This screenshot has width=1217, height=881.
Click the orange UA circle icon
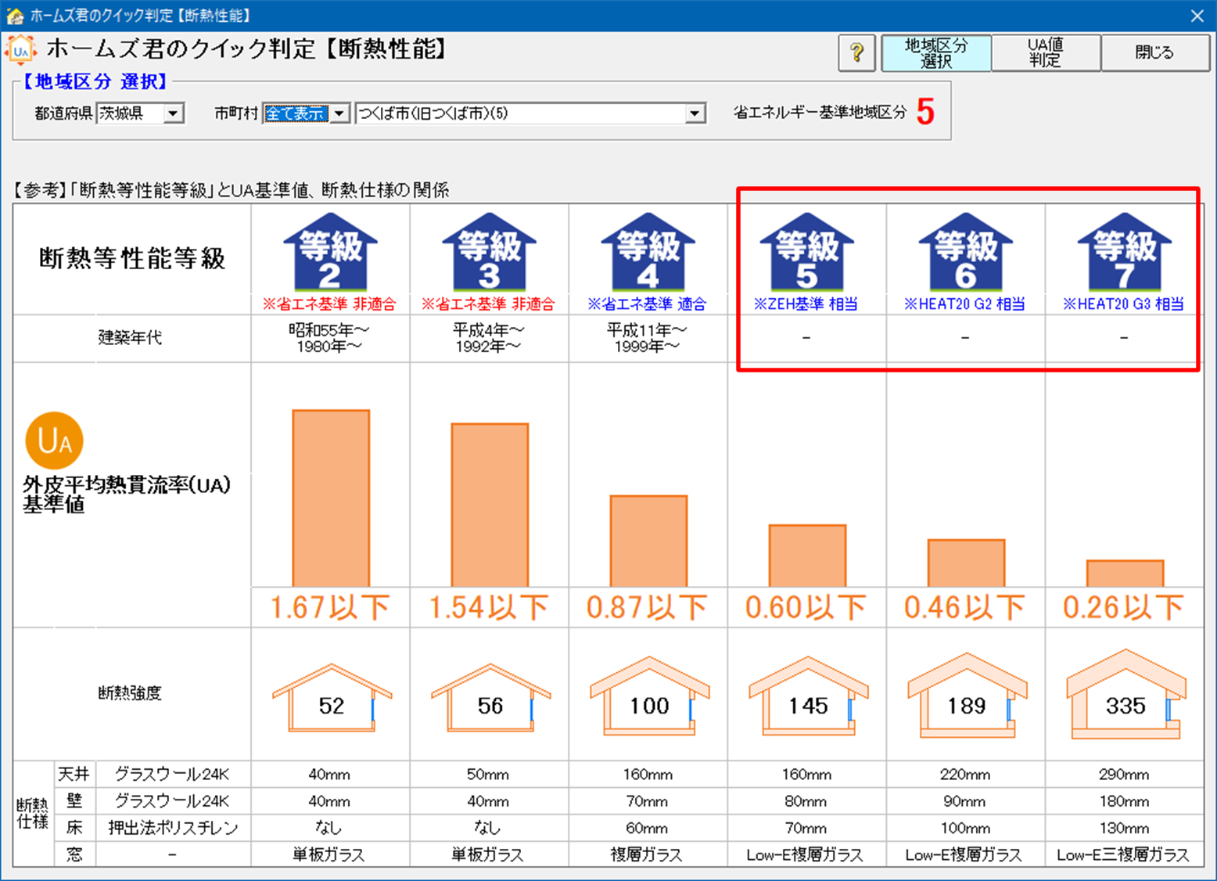click(54, 441)
